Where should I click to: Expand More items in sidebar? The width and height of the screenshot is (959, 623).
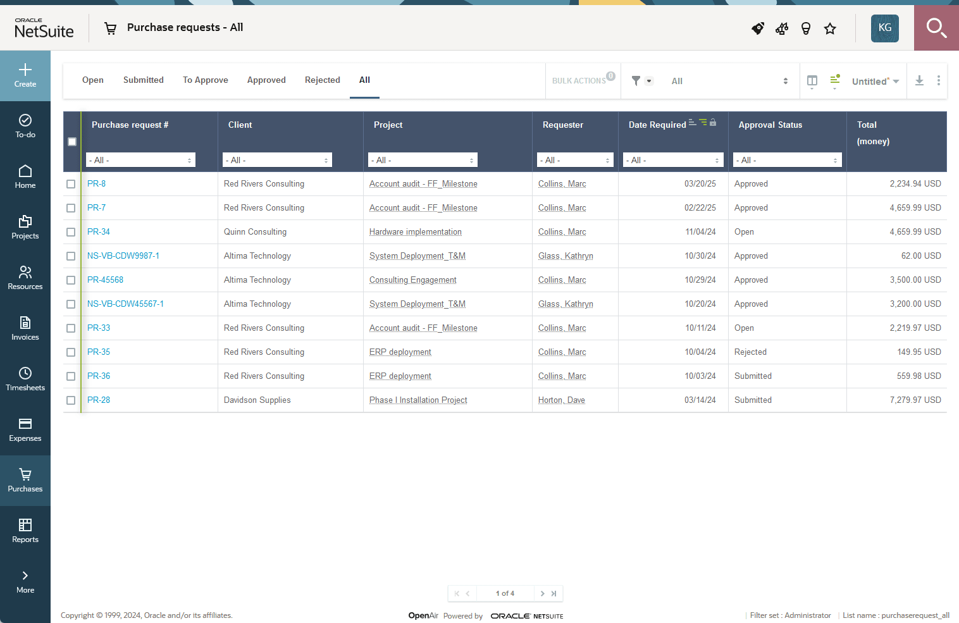coord(25,582)
